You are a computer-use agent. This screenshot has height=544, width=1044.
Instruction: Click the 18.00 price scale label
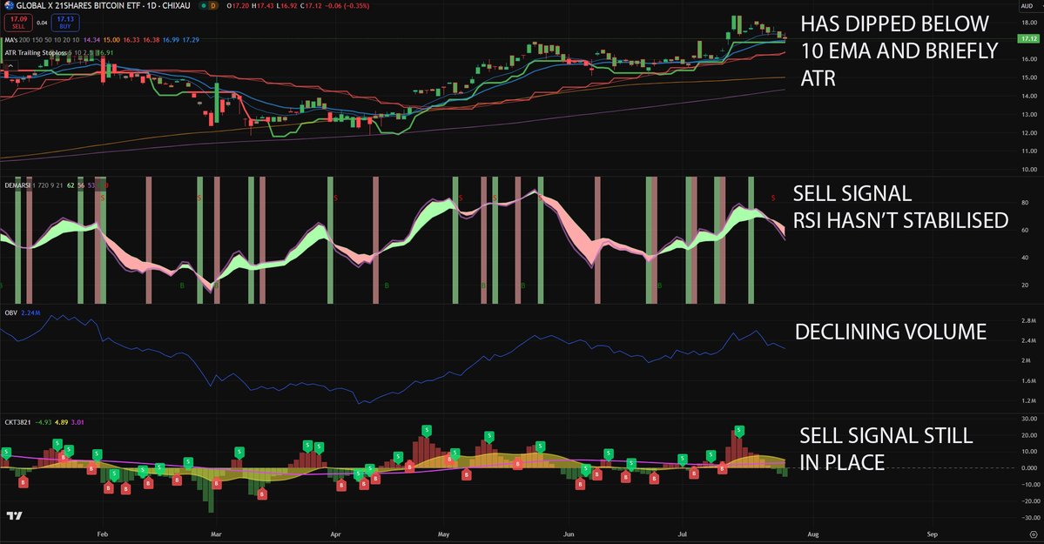click(x=1028, y=22)
